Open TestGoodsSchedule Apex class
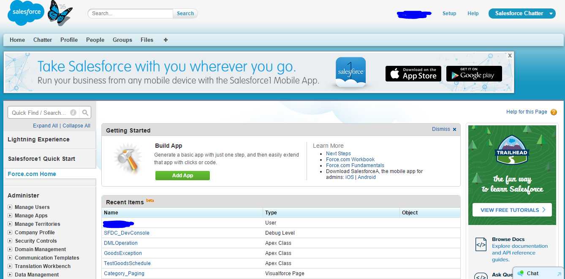The width and height of the screenshot is (565, 279). pyautogui.click(x=127, y=263)
